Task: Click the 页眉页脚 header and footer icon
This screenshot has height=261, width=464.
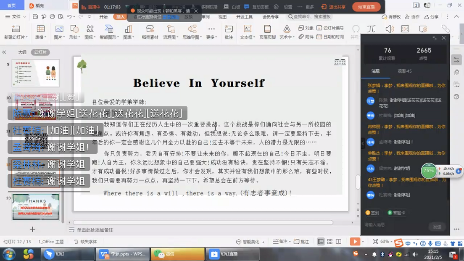Action: click(x=267, y=29)
